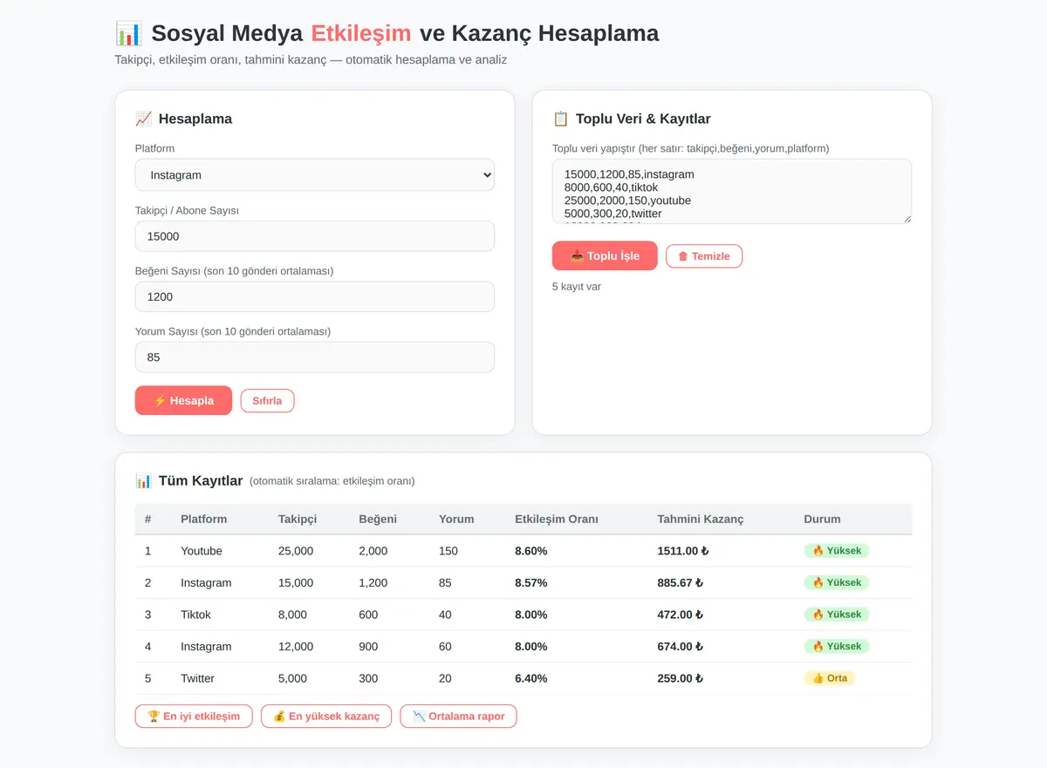Show the En iyi etkileşim result
Viewport: 1047px width, 768px height.
tap(194, 717)
